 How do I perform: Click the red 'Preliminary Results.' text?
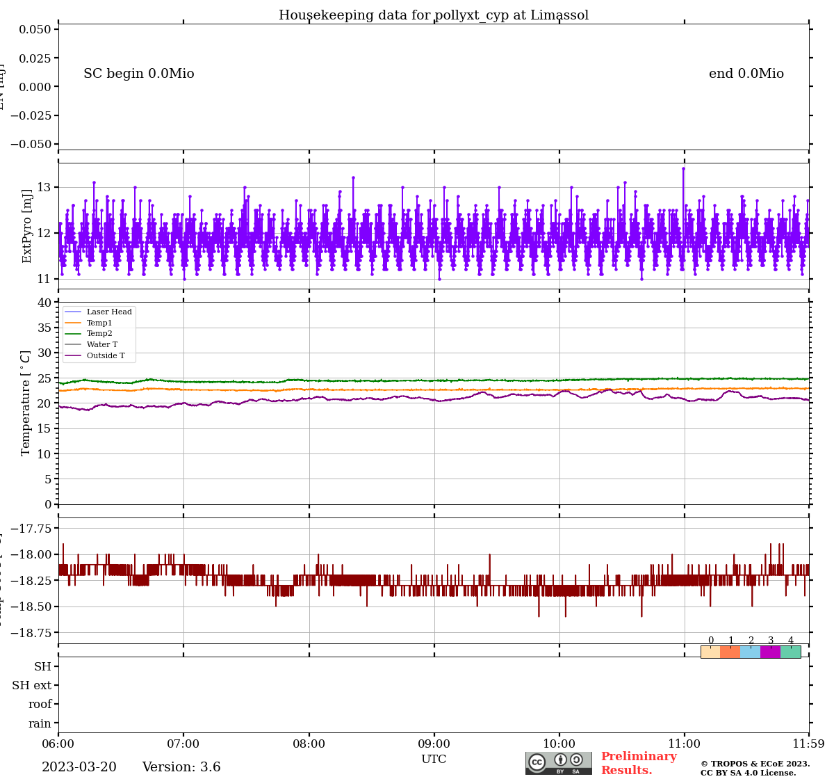pyautogui.click(x=639, y=763)
